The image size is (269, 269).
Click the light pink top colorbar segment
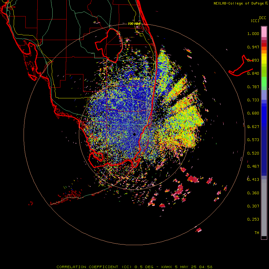(x=264, y=32)
